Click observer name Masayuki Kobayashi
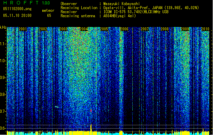Screen dimensions: 213x135 (122, 4)
